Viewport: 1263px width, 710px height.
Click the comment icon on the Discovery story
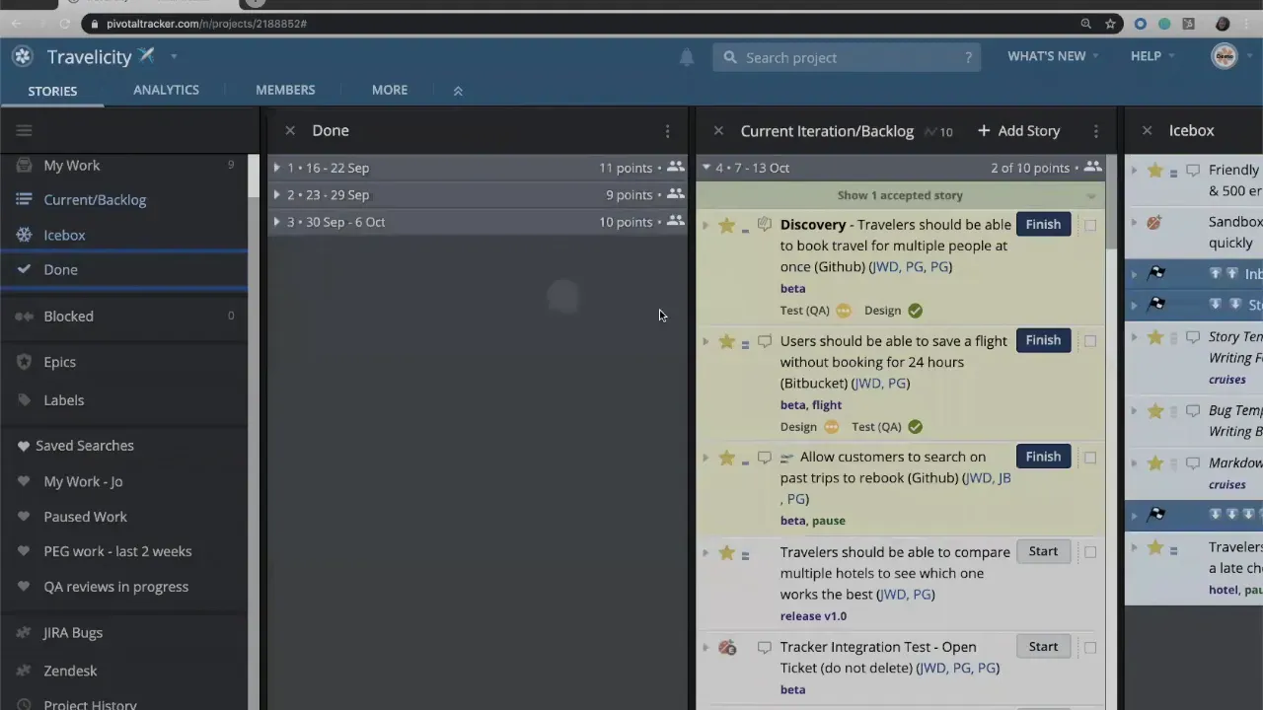click(765, 225)
